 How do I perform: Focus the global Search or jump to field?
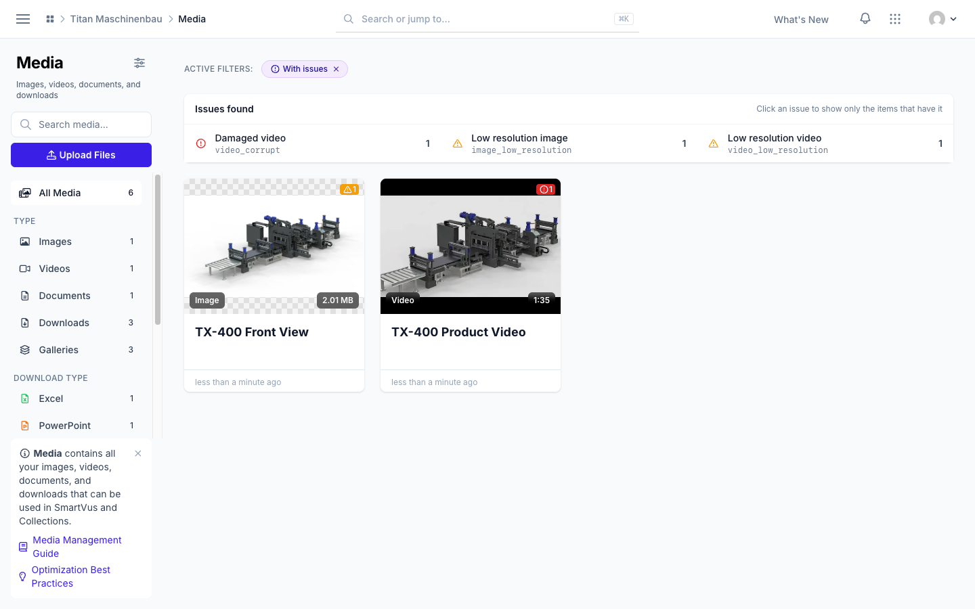tap(487, 19)
